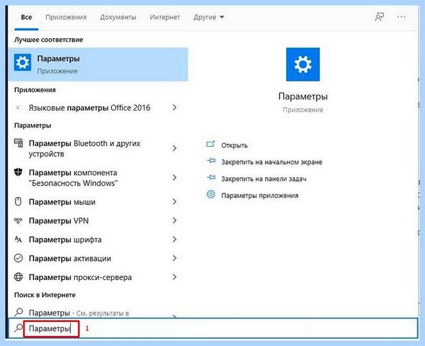Click the pin icon for Закрепить на панели задач
Image resolution: width=425 pixels, height=346 pixels.
(x=211, y=178)
